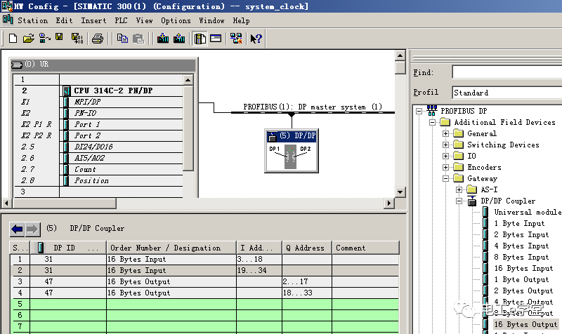Collapse the DP/DP Coupler node
The width and height of the screenshot is (562, 334).
(x=459, y=201)
